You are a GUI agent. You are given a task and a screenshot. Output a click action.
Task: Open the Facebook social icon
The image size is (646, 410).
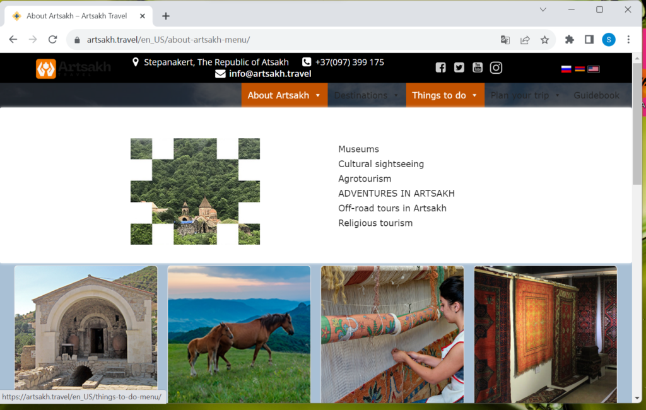(x=440, y=67)
